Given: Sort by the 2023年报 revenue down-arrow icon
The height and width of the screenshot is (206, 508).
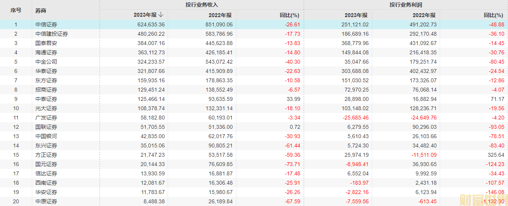Looking at the screenshot, I should click(x=161, y=15).
